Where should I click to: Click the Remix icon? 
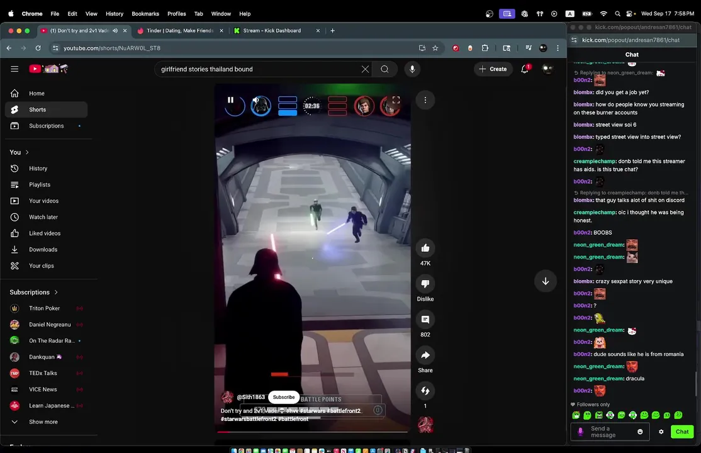click(425, 391)
